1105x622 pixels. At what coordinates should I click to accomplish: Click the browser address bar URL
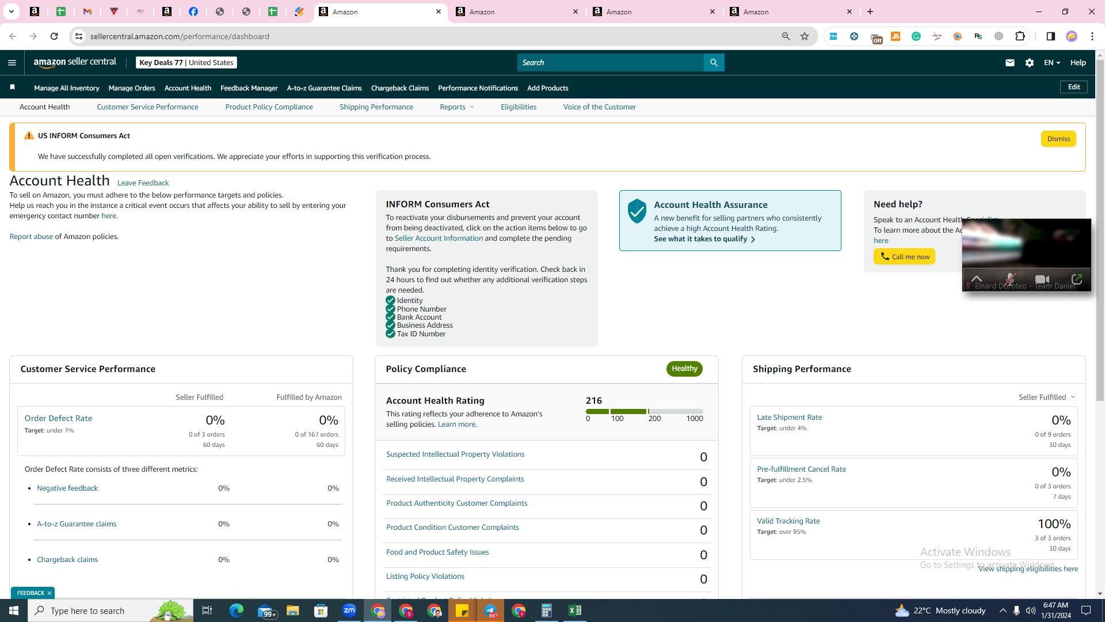pyautogui.click(x=180, y=36)
